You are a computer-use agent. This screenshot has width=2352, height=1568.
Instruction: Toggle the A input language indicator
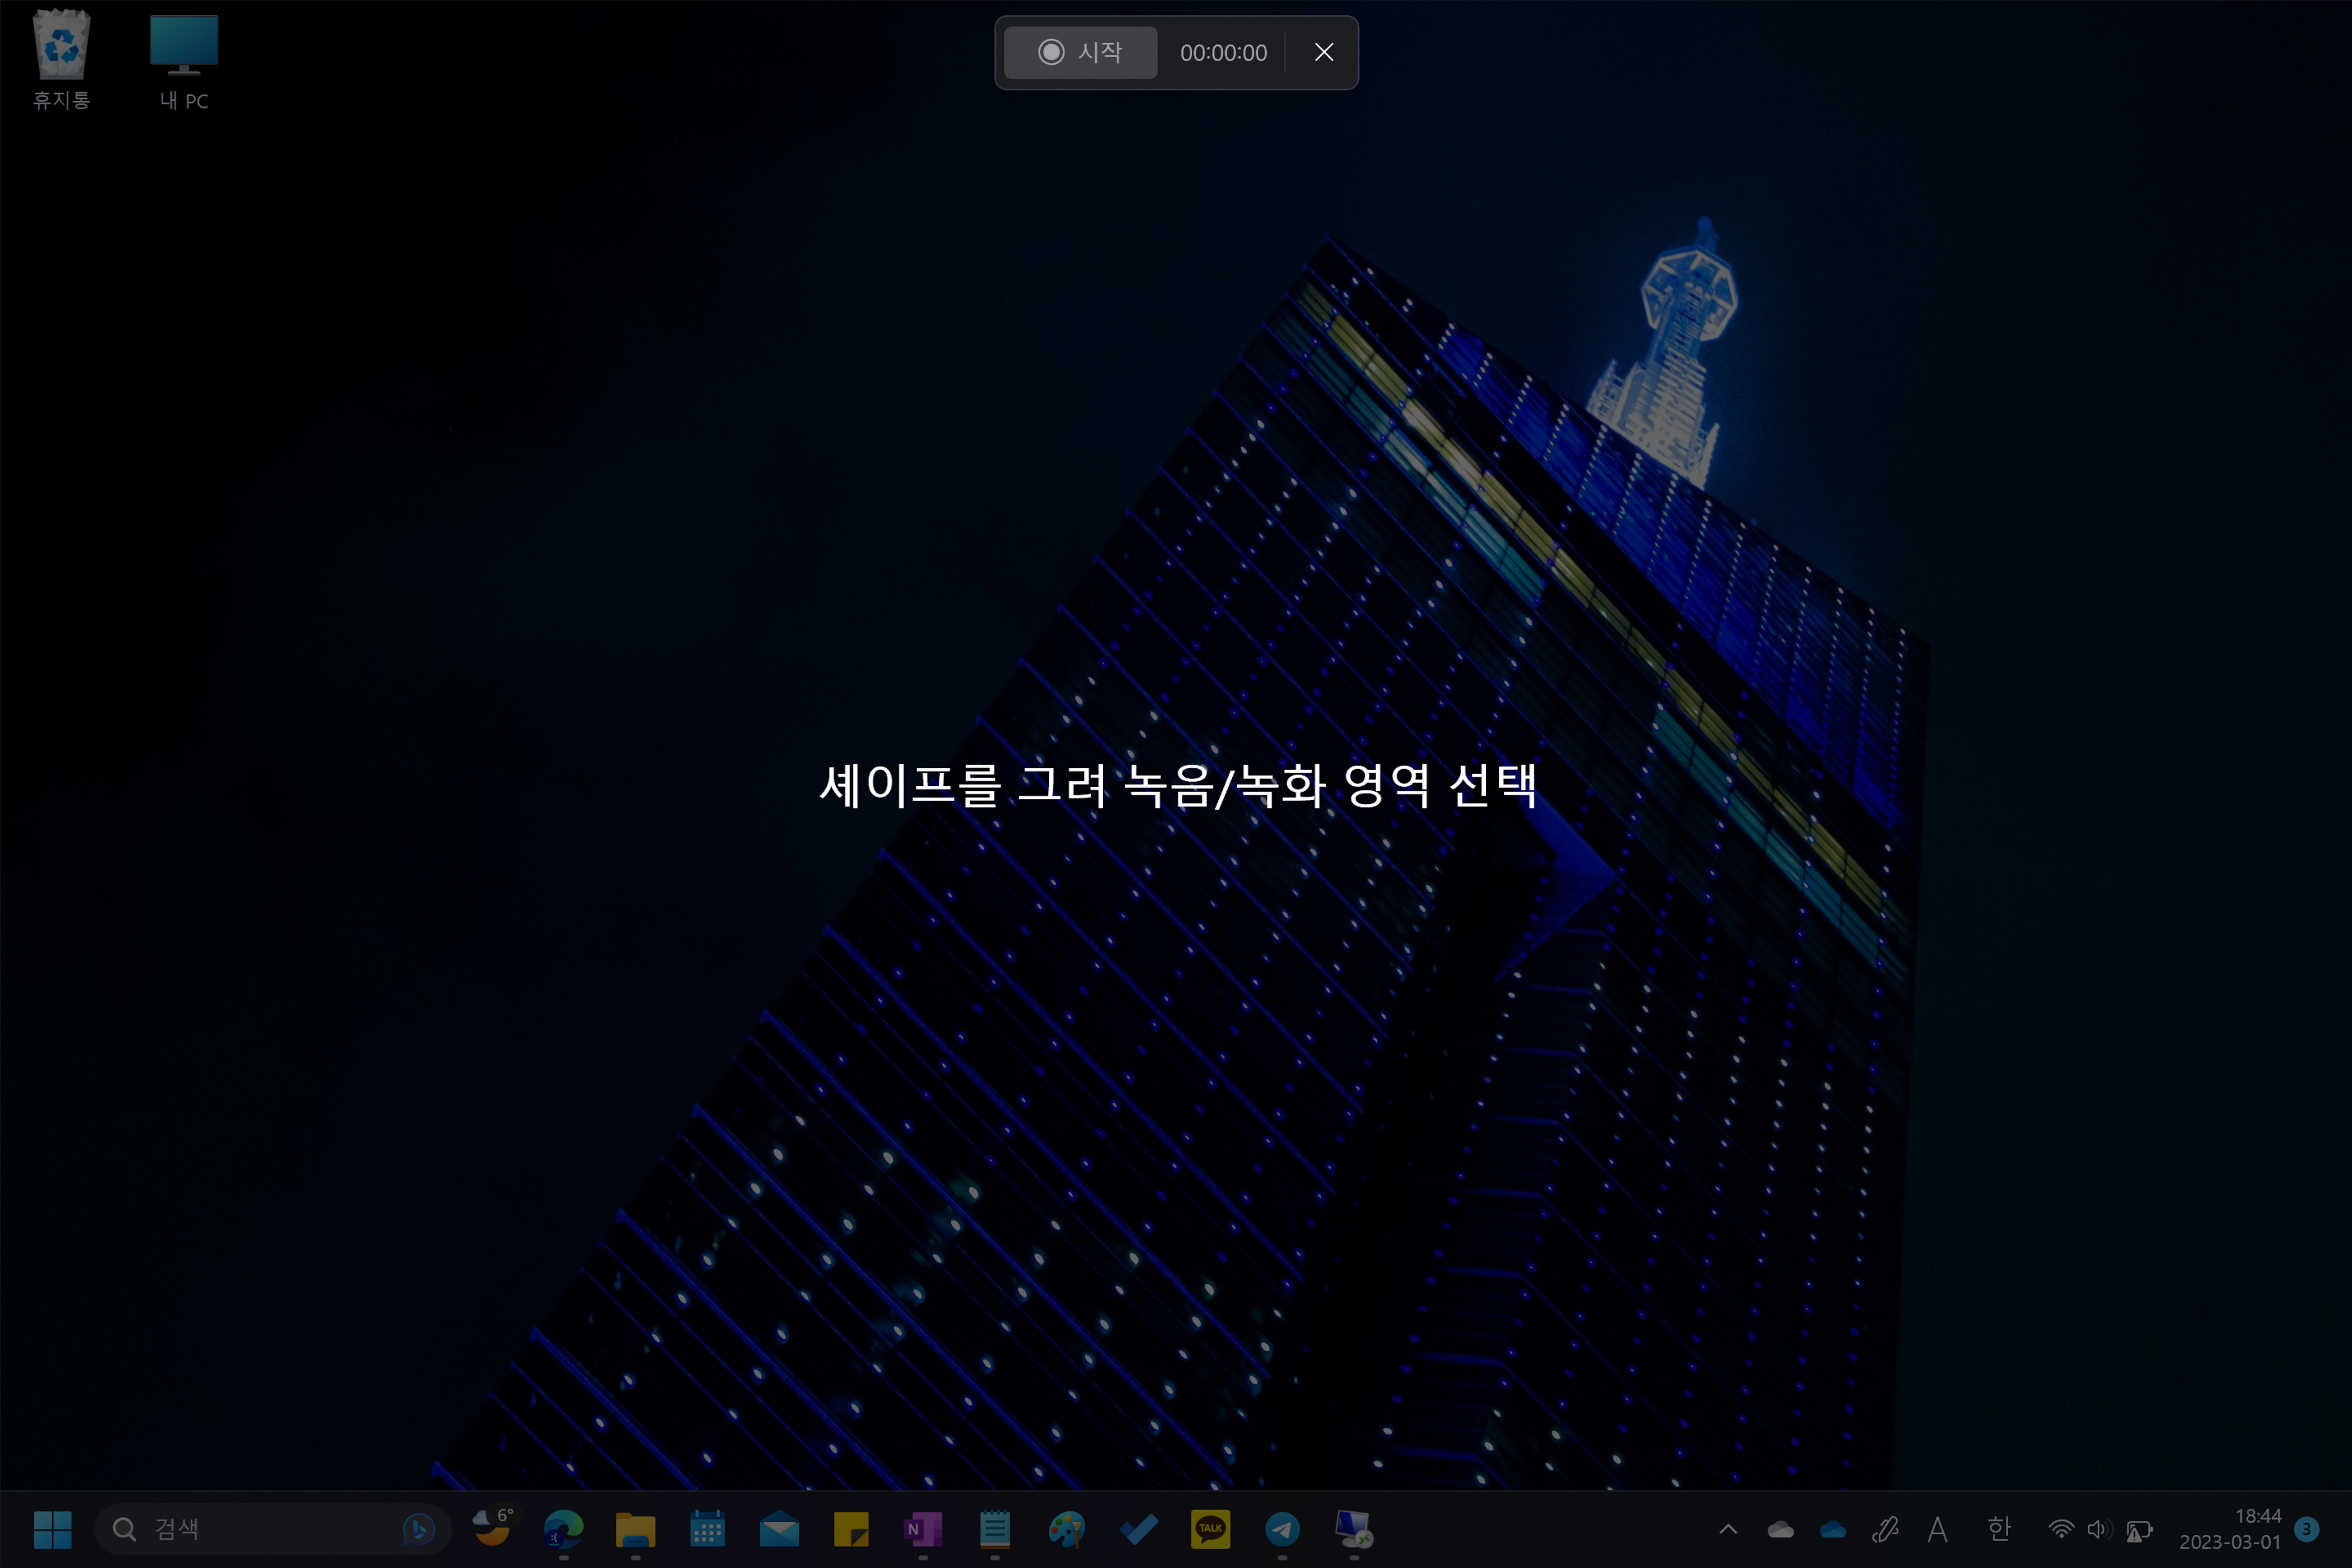1937,1529
